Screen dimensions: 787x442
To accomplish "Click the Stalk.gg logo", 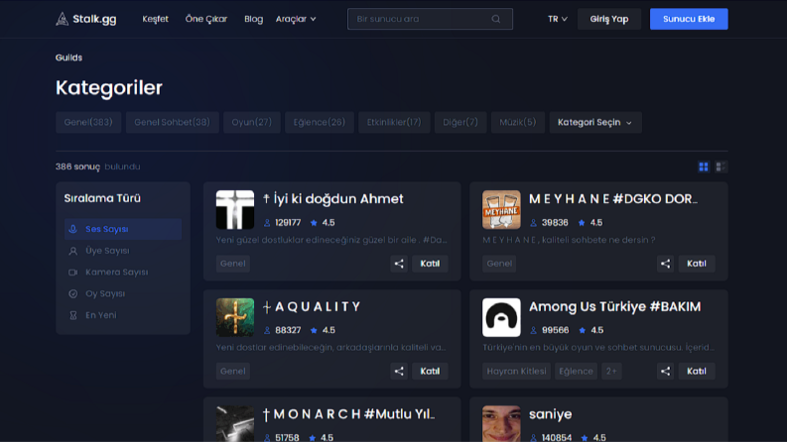I will pyautogui.click(x=85, y=19).
